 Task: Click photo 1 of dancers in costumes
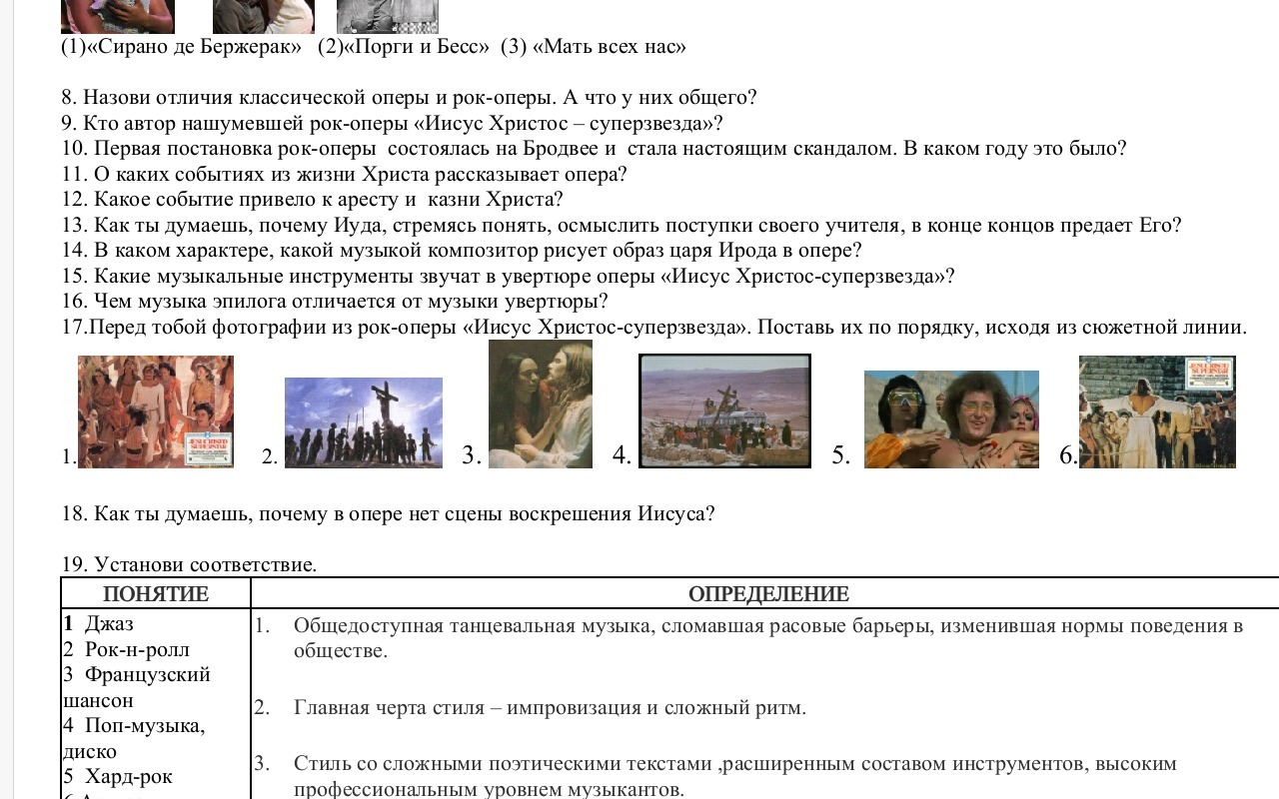coord(156,412)
